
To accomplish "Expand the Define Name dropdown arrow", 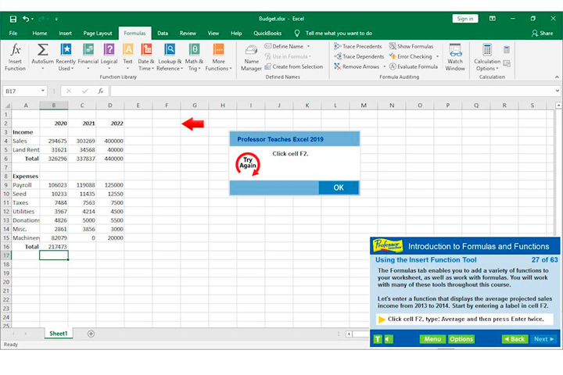I will (x=308, y=46).
